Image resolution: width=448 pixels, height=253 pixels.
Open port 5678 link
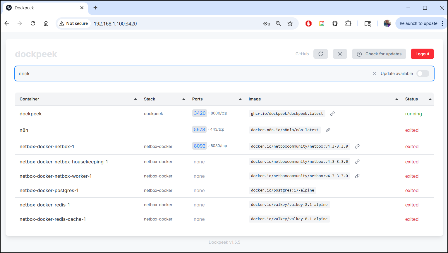click(x=199, y=129)
